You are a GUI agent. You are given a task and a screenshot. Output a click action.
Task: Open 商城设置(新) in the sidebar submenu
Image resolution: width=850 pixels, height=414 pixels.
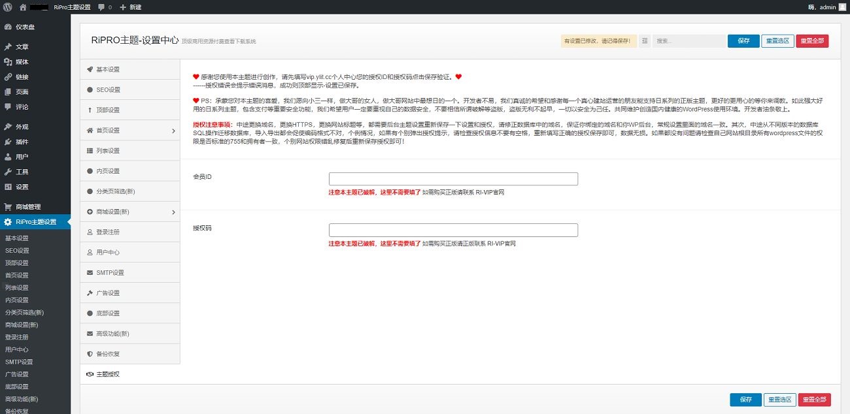(x=22, y=325)
